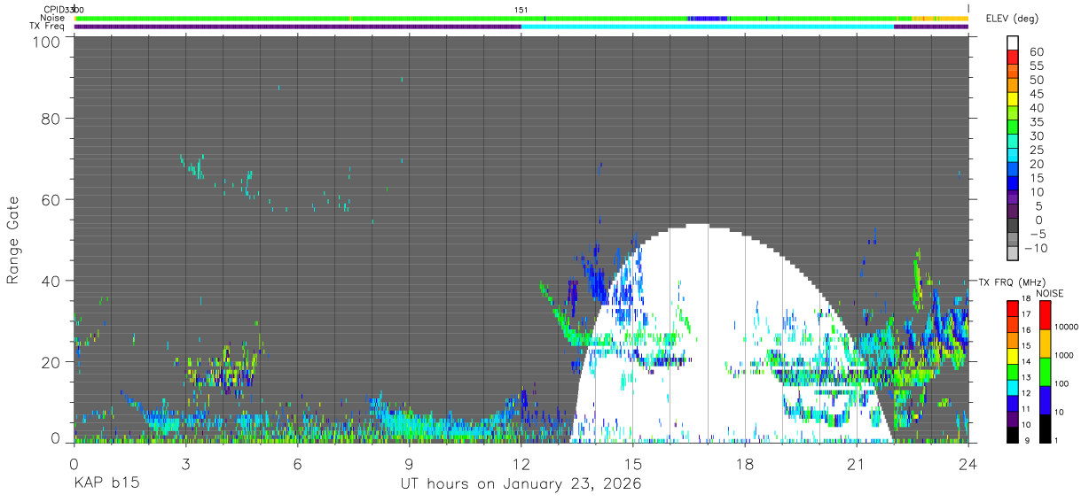Click the "45" value in ELEV legend
This screenshot has width=1089, height=502.
click(1037, 94)
